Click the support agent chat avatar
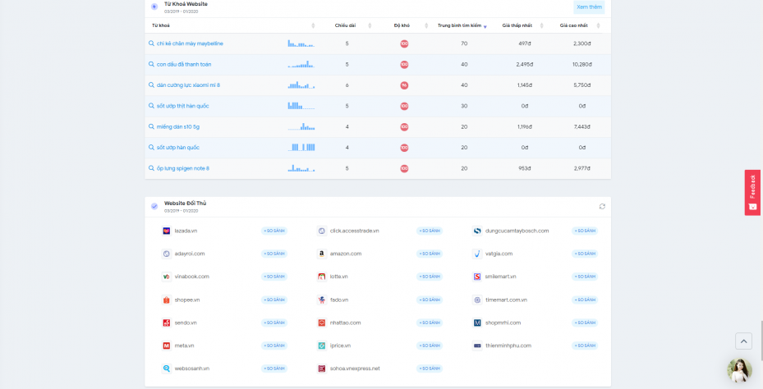This screenshot has width=763, height=389. [740, 370]
